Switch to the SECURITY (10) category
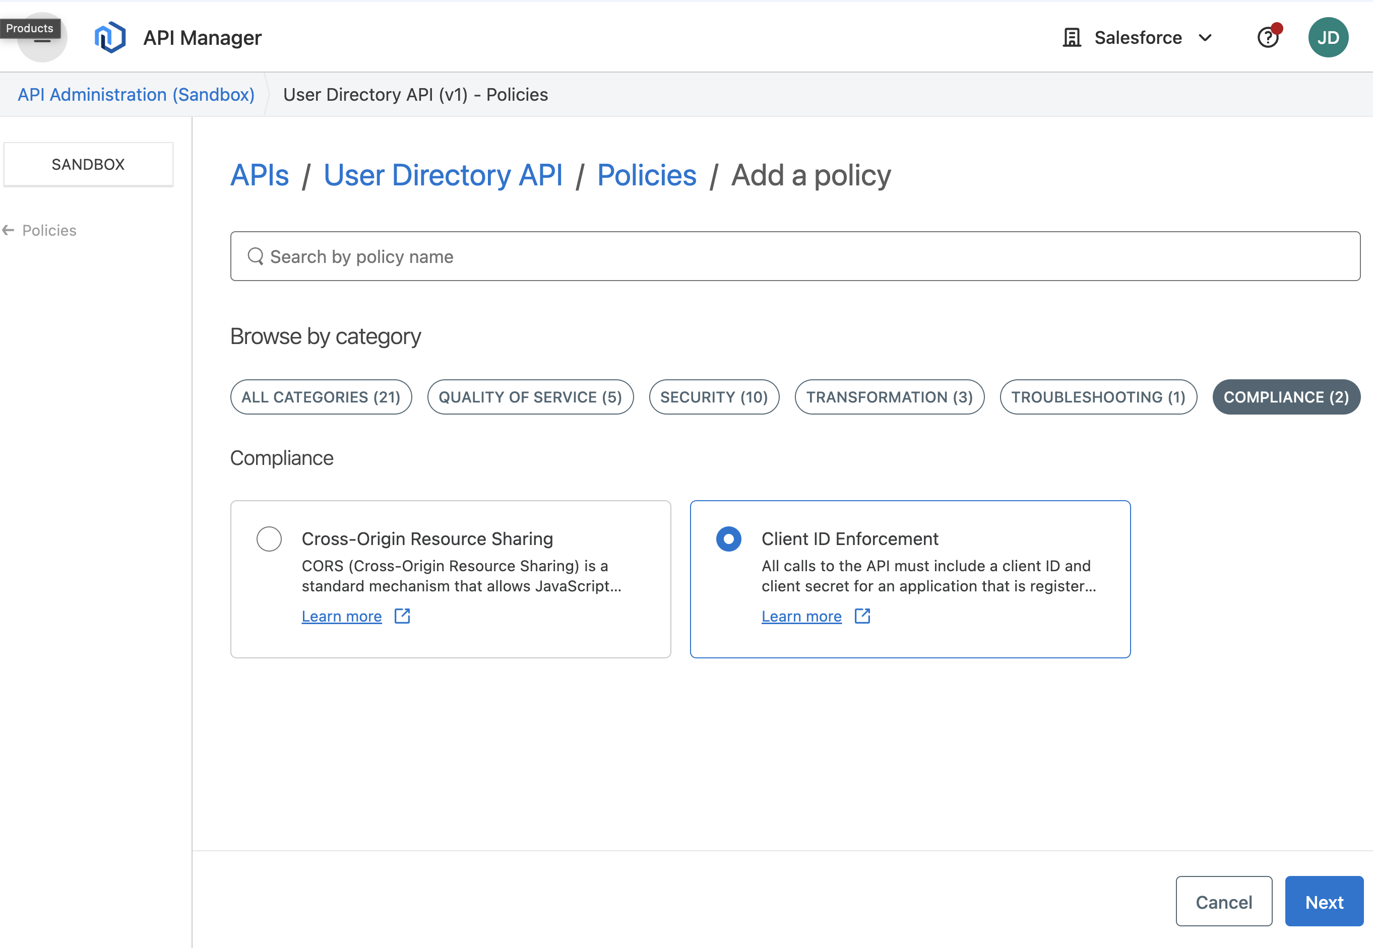Viewport: 1373px width, 948px height. coord(714,397)
